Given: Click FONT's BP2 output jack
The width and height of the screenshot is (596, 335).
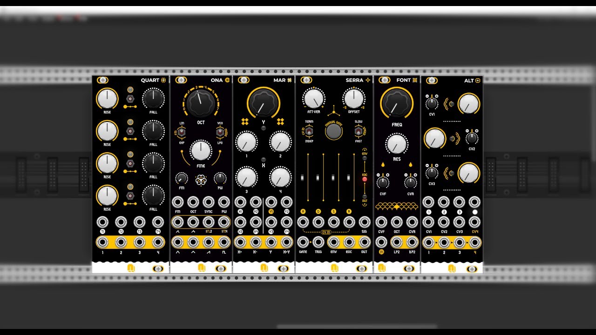Looking at the screenshot, I should [x=412, y=242].
